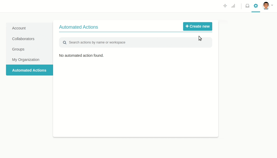Open the inbox tray icon
277x158 pixels.
click(x=247, y=6)
